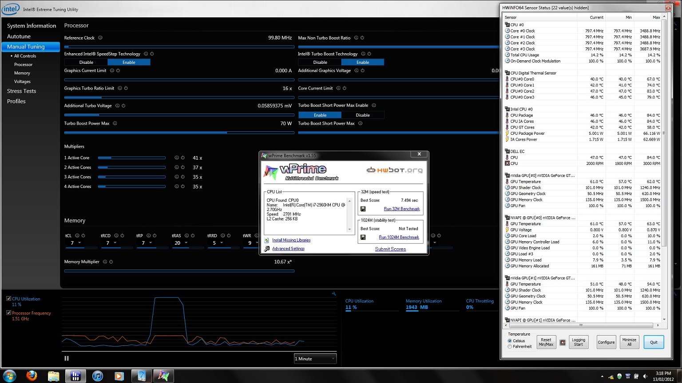Reset Additional Graphics Voltage with power icon

(x=362, y=70)
